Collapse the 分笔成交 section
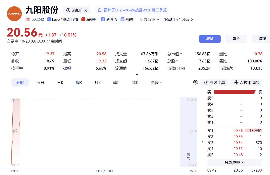Screen dimensions: 270x175 (235, 162)
